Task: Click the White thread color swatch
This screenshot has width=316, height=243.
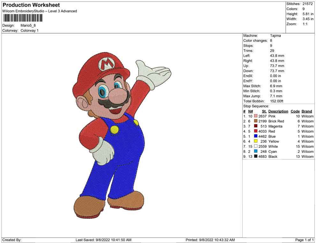Action: 256,146
